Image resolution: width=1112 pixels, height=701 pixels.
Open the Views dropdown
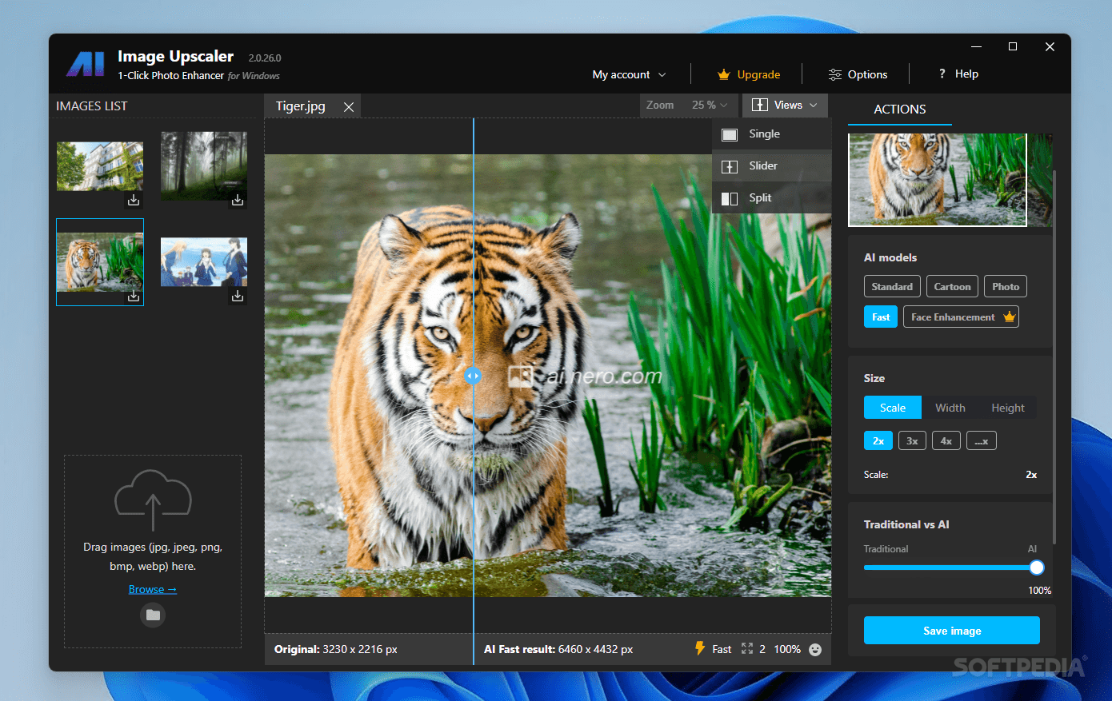[x=785, y=105]
